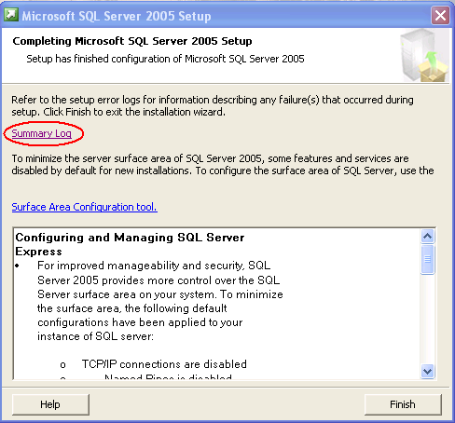This screenshot has height=423, width=455.
Task: Click 'Setup has finished configuration' text
Action: point(165,59)
